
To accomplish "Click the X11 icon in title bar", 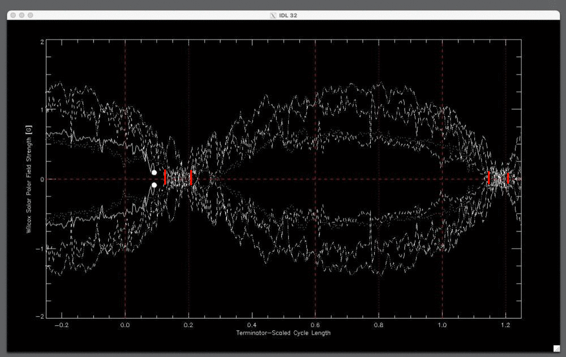I will (x=273, y=15).
